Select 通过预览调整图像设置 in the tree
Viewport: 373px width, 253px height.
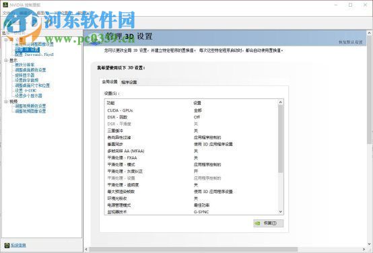pos(34,44)
